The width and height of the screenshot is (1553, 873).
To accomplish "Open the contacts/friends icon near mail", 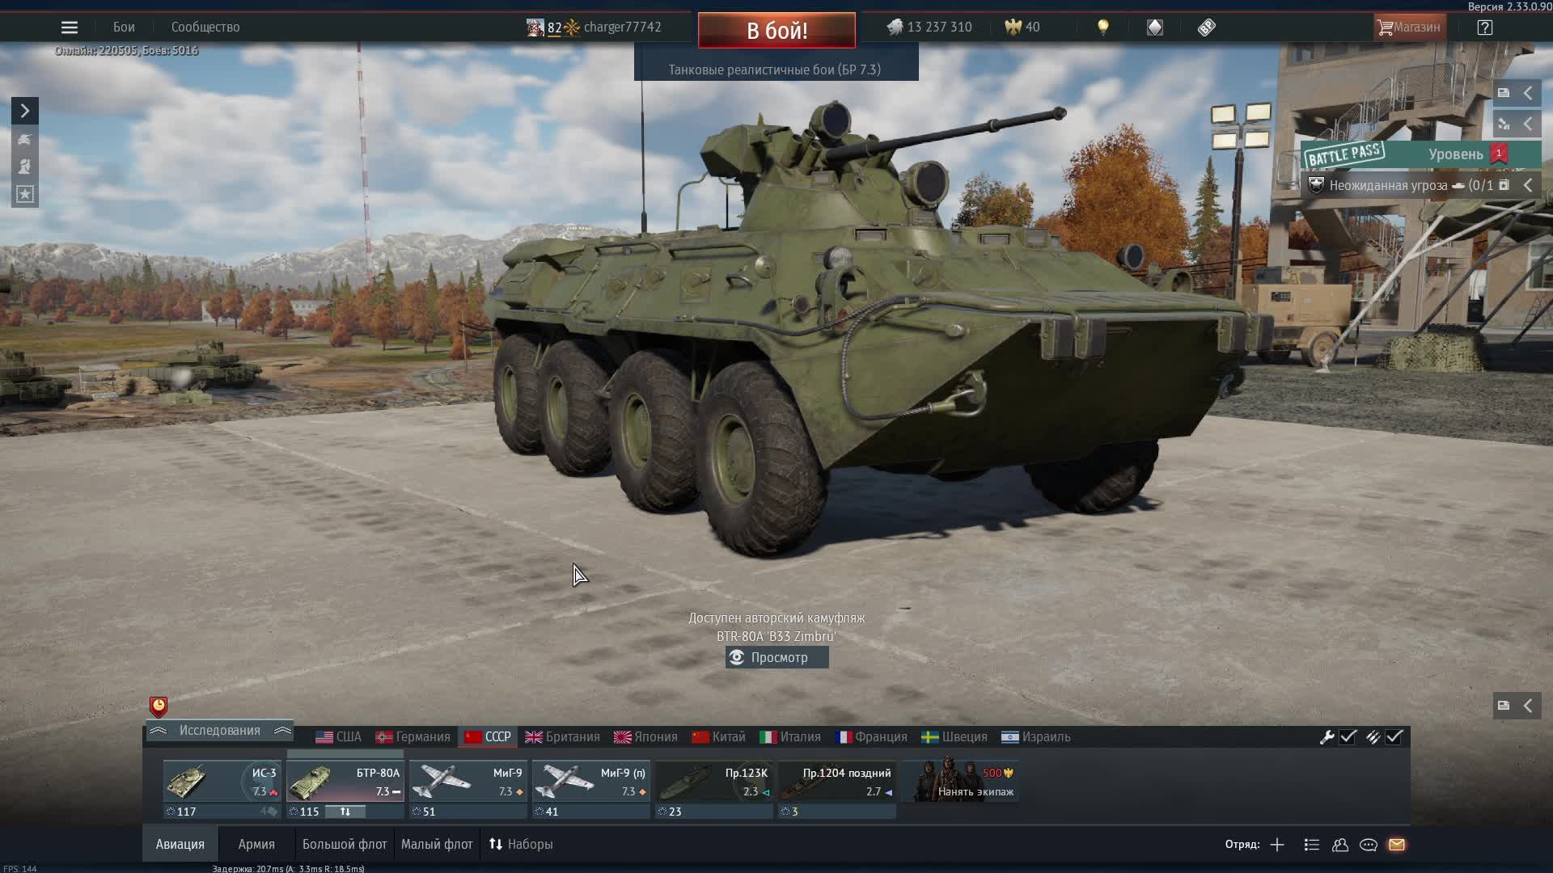I will 1340,845.
